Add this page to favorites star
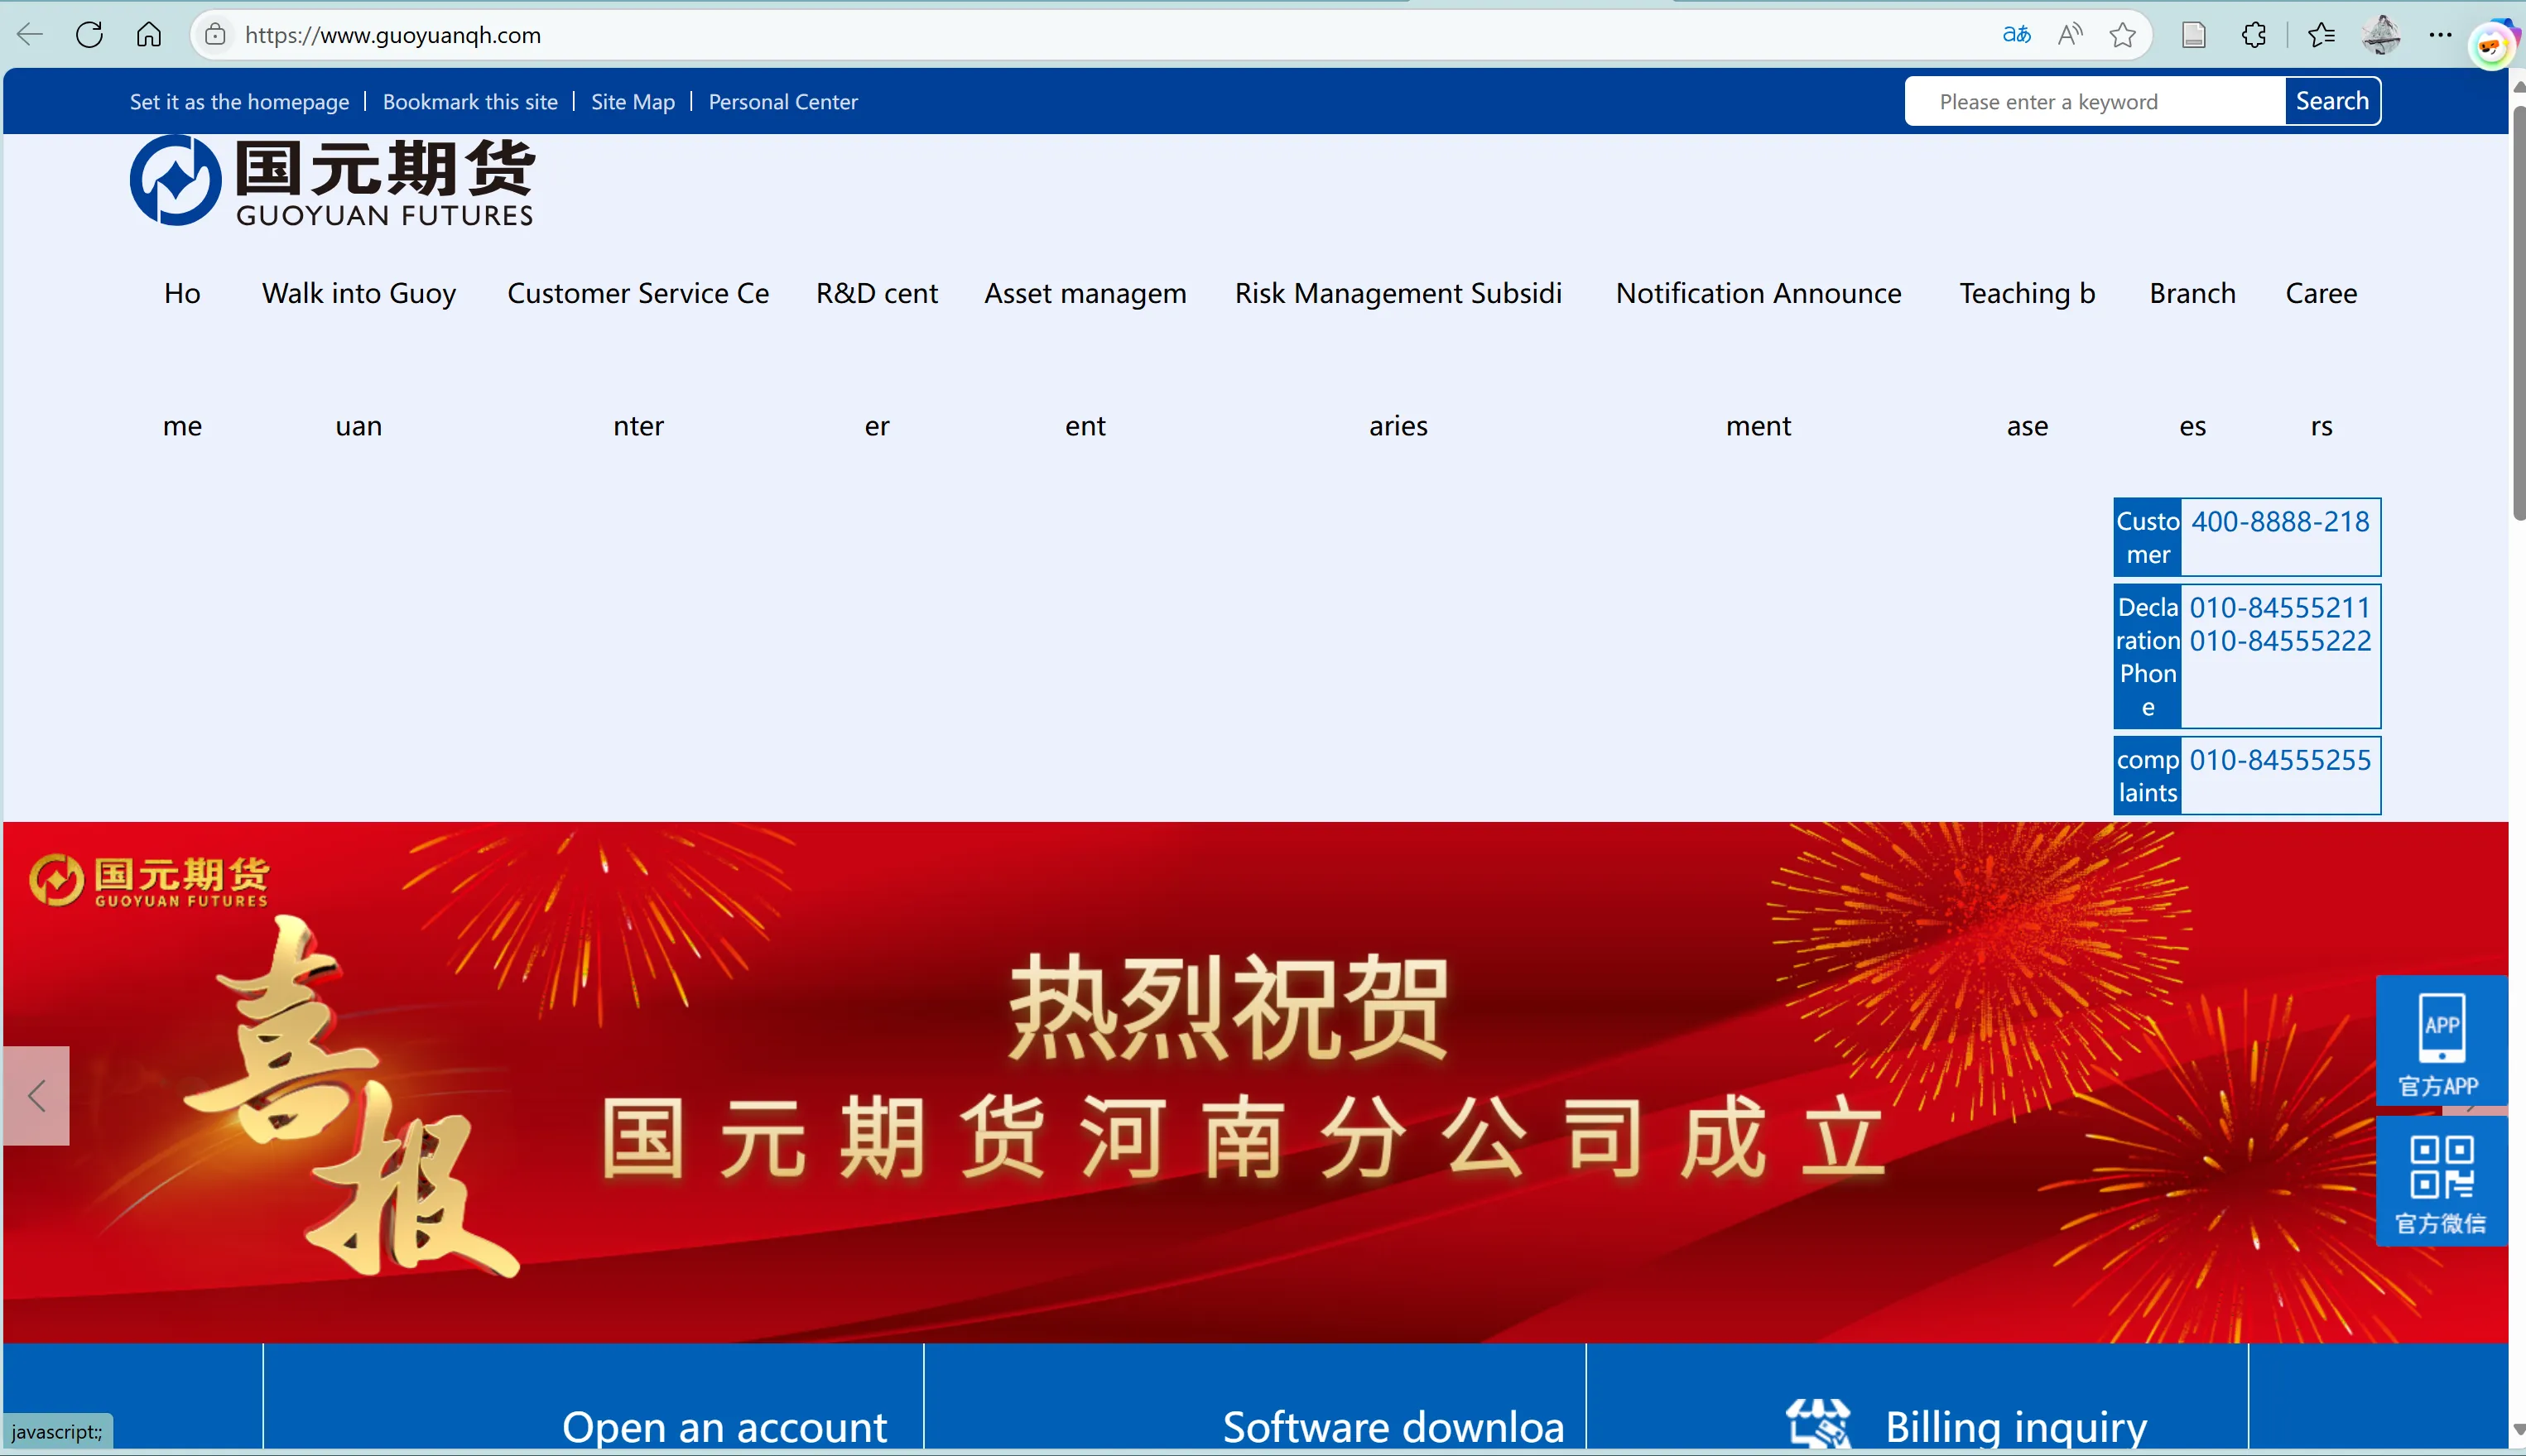 tap(2122, 35)
